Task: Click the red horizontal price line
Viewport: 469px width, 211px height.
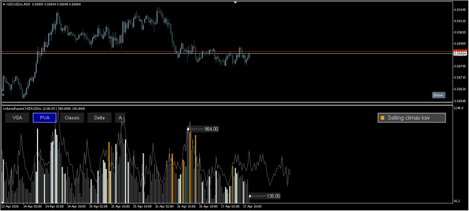Action: point(227,51)
